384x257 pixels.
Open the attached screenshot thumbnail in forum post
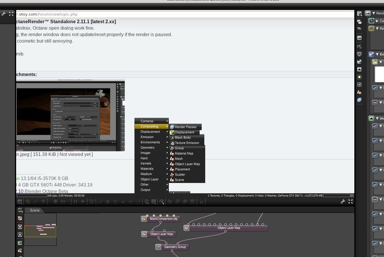[70, 115]
